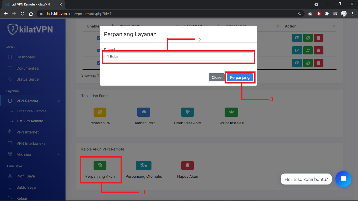358x201 pixels.
Task: Open Dashboard from the sidebar menu
Action: (x=26, y=57)
